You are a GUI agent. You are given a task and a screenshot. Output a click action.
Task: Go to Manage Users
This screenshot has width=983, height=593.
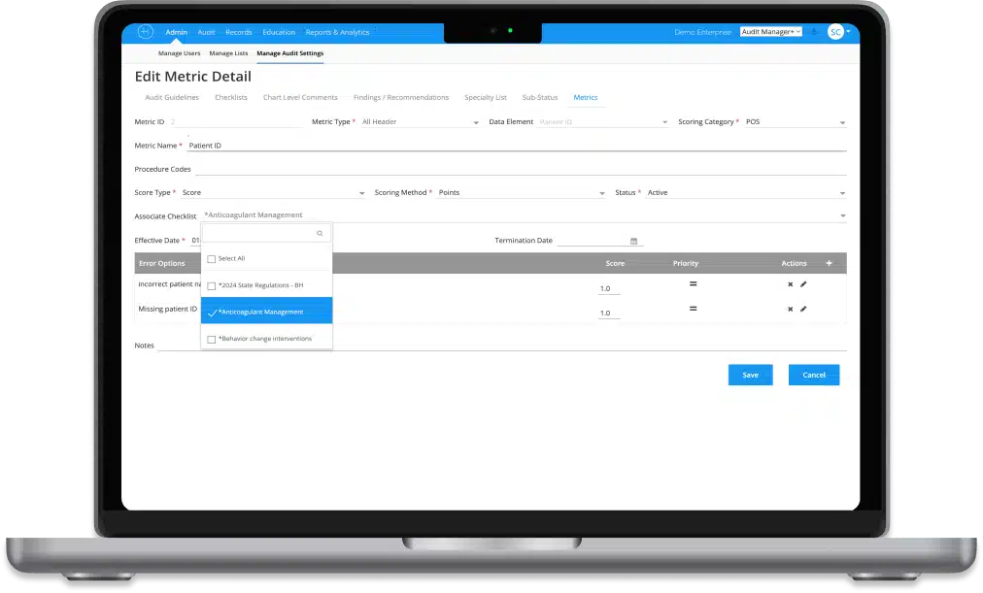click(180, 53)
